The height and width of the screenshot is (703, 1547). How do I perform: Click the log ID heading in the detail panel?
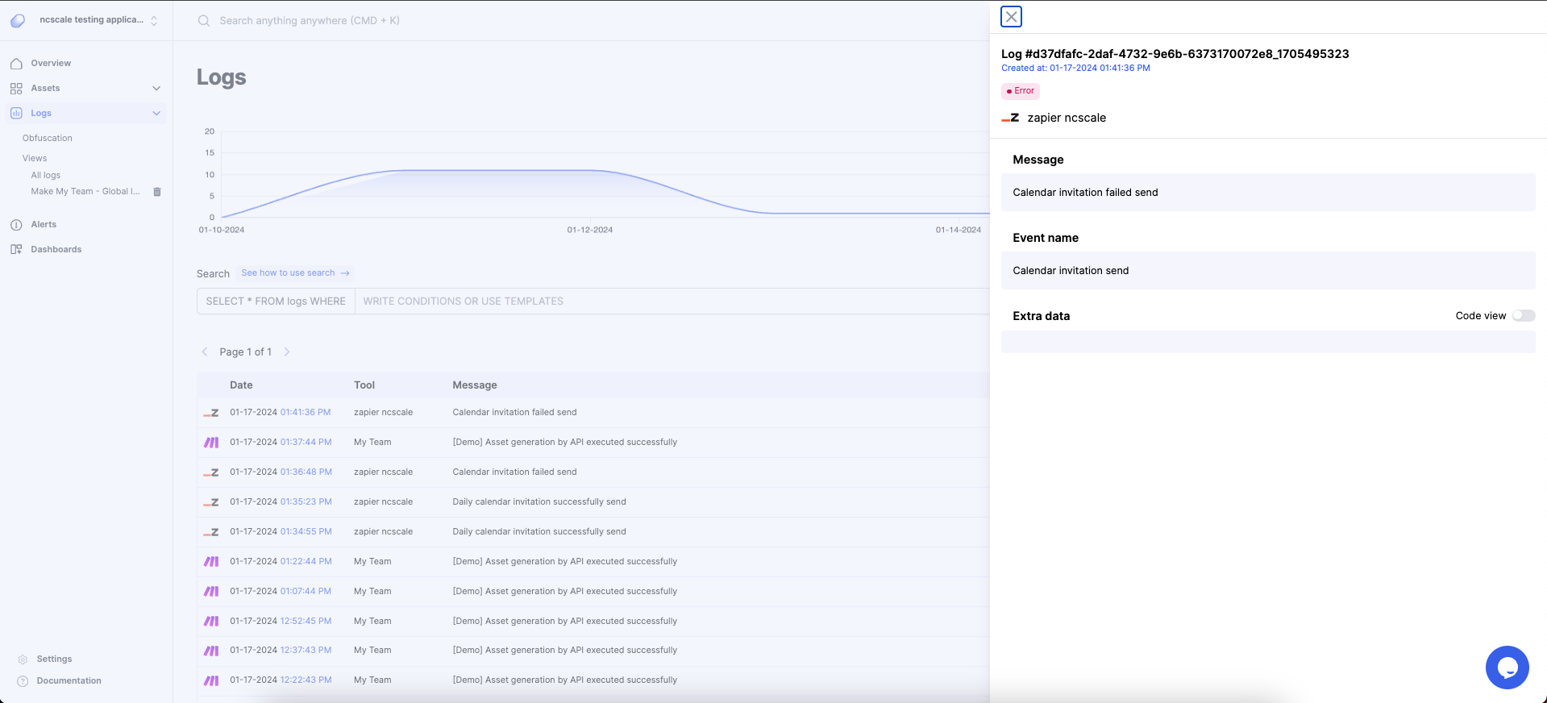[1175, 54]
